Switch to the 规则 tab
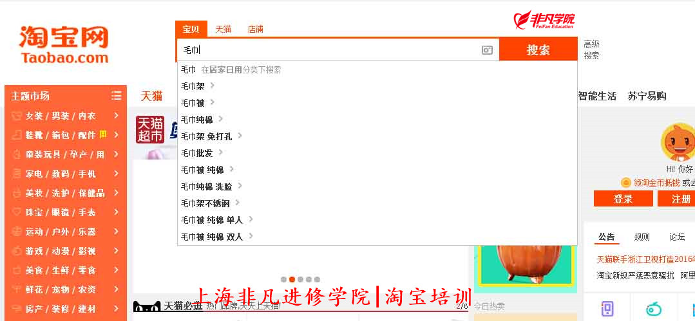The height and width of the screenshot is (321, 695). (642, 237)
